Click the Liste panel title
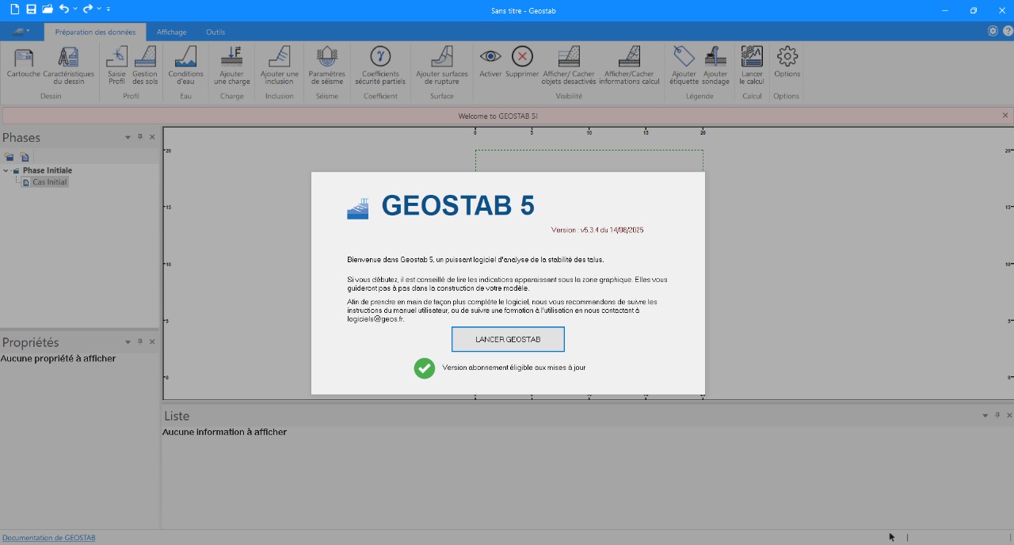The width and height of the screenshot is (1014, 545). click(177, 416)
